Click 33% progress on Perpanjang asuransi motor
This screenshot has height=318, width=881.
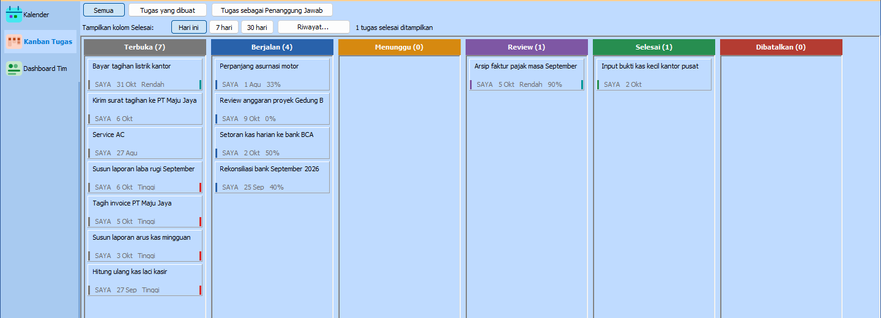tap(273, 84)
